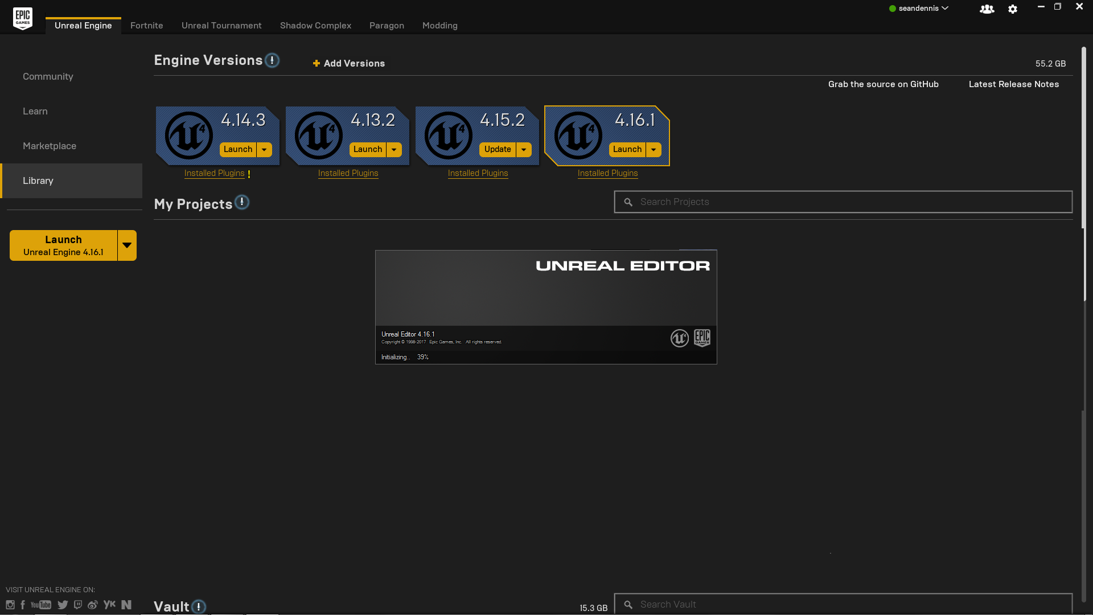Open Unreal Engine Twitch channel icon
The width and height of the screenshot is (1093, 615).
tap(78, 605)
